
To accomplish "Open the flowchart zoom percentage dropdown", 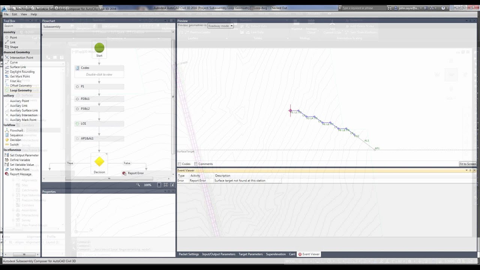I will point(159,185).
